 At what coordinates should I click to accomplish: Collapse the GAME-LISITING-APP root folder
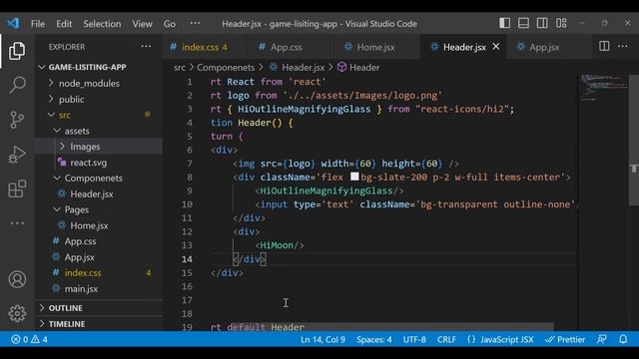tap(87, 67)
